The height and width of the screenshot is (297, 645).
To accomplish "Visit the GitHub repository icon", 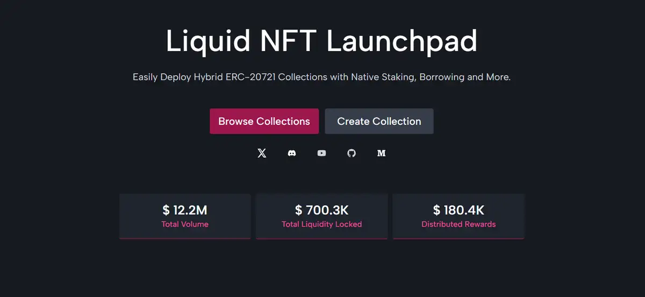I will [352, 153].
